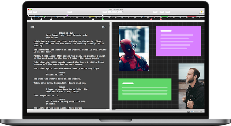Image resolution: width=231 pixels, height=126 pixels.
Task: Click the page 30 mark on the timeline ruler
Action: click(122, 18)
